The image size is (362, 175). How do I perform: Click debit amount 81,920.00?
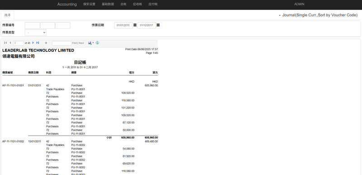pos(129,156)
